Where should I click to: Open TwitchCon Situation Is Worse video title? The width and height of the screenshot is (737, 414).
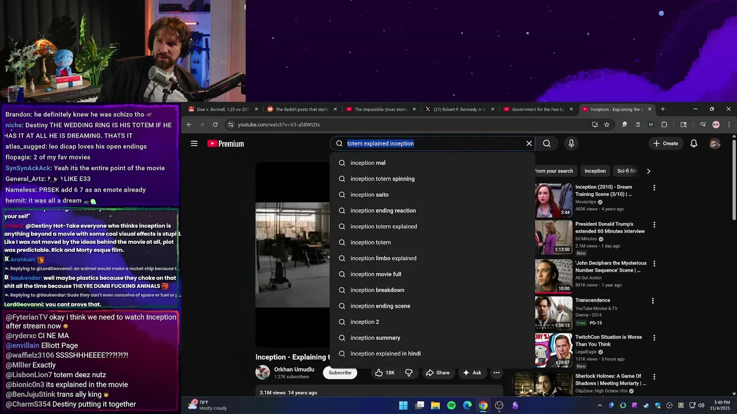tap(608, 340)
